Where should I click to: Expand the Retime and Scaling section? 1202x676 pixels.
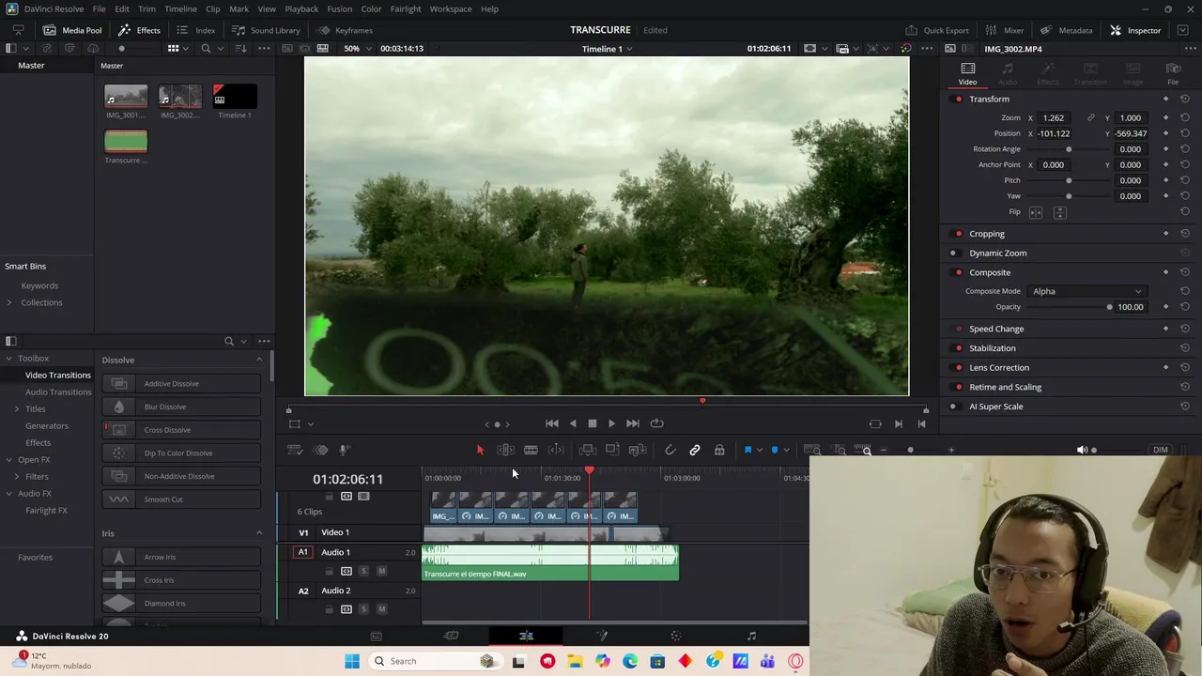pos(1005,387)
